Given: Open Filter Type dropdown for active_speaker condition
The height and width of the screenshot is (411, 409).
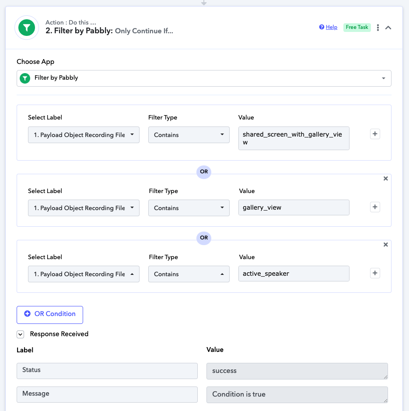Looking at the screenshot, I should pos(189,274).
